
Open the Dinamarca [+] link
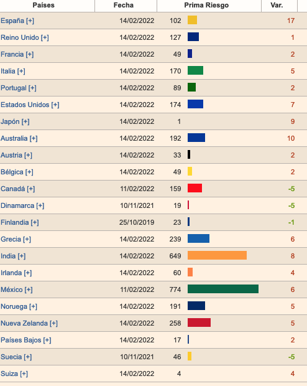pos(22,205)
